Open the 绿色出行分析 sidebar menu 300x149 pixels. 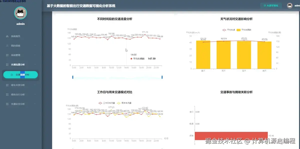[21, 94]
